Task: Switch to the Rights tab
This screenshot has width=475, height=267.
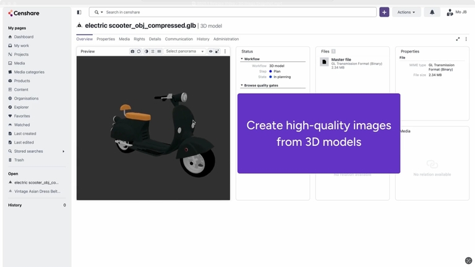Action: click(x=139, y=39)
